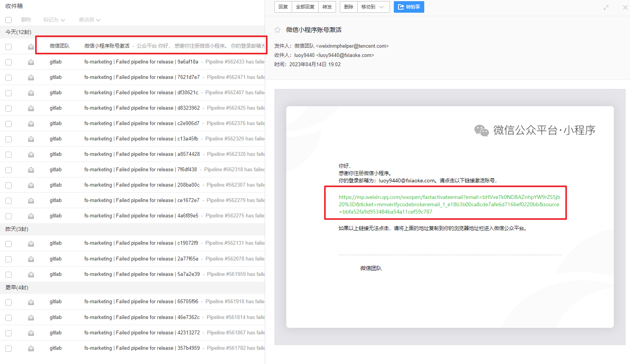Viewport: 630px width, 364px height.
Task: Star the 微信小程序账号激活 email
Action: [277, 30]
